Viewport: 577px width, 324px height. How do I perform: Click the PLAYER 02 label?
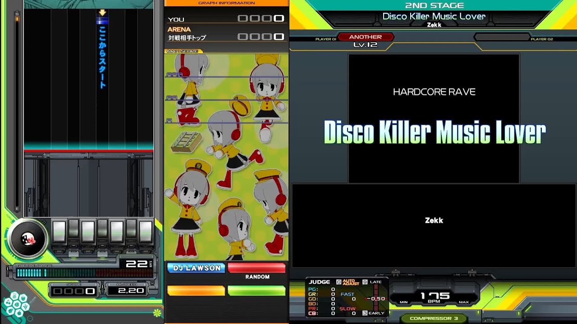[x=542, y=39]
